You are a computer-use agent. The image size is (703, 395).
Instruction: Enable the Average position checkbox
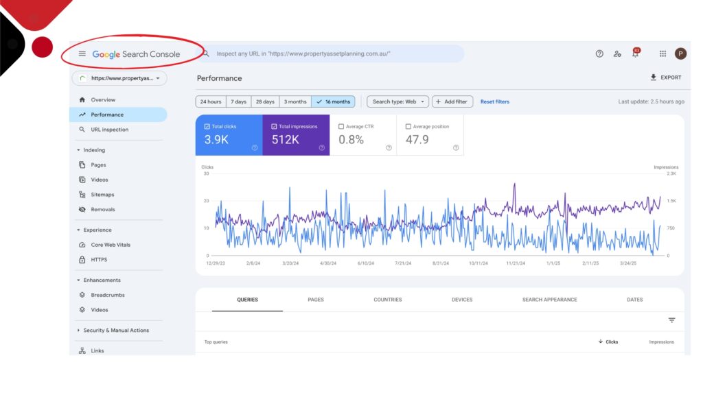[408, 127]
